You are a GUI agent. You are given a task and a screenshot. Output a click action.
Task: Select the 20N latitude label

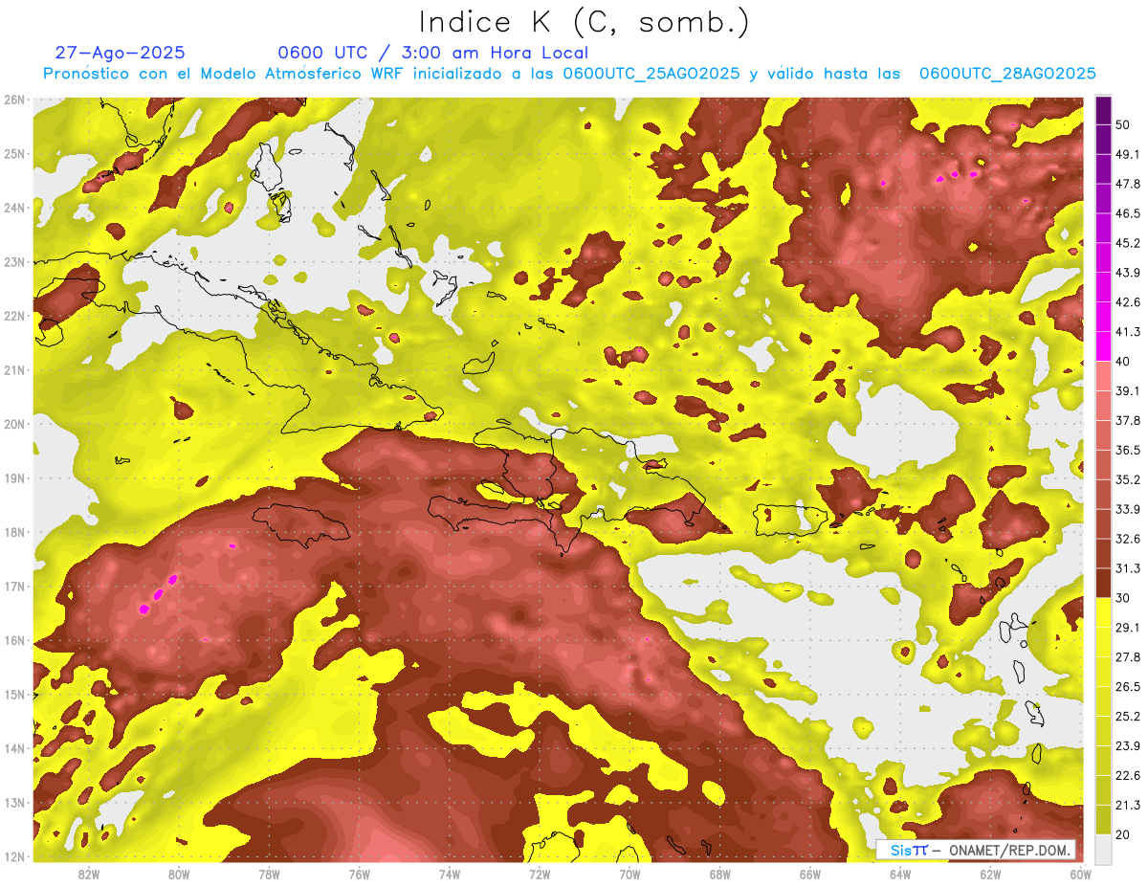(x=13, y=424)
